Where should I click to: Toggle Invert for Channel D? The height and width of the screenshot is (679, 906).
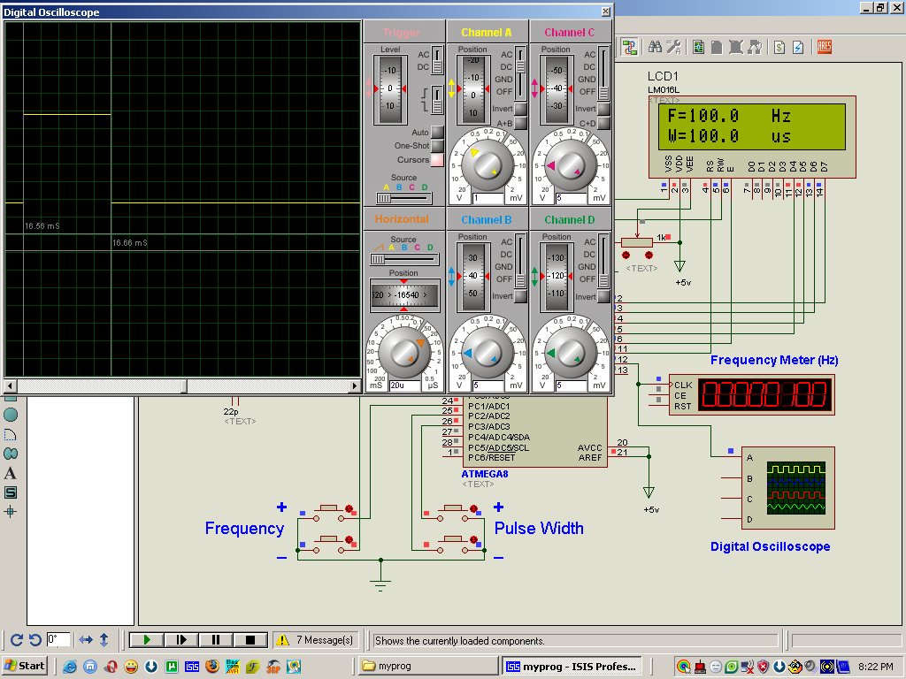coord(604,295)
